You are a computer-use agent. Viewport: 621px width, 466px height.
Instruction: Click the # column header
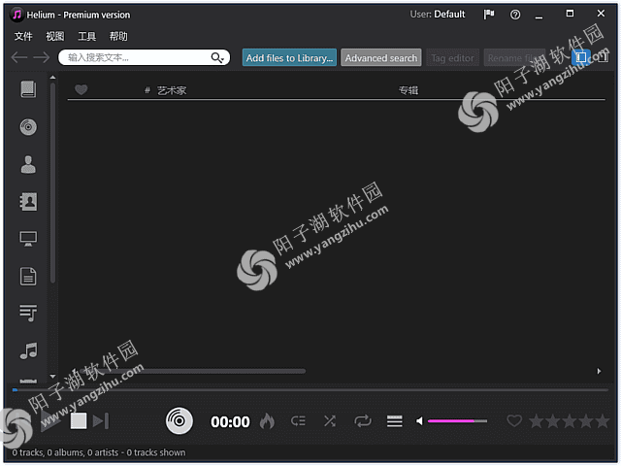[147, 90]
